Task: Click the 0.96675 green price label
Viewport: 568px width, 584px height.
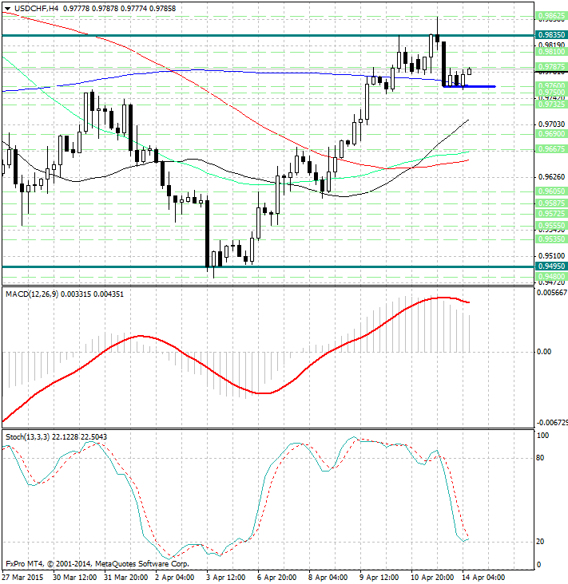Action: pyautogui.click(x=552, y=149)
